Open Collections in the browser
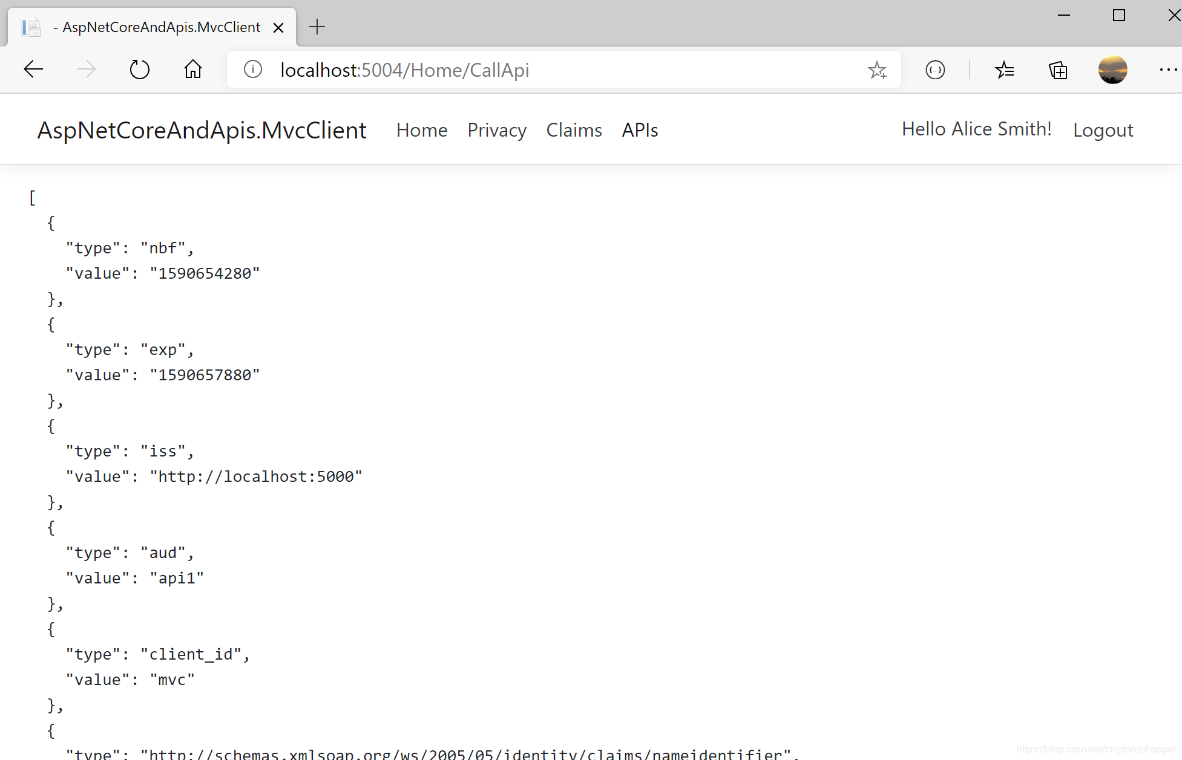Screen dimensions: 1182x760 click(x=1058, y=70)
